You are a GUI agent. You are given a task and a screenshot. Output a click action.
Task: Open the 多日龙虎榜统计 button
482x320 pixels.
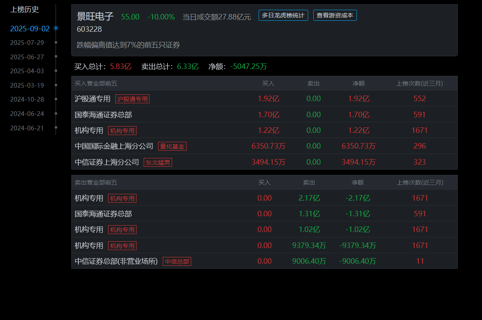[x=283, y=15]
